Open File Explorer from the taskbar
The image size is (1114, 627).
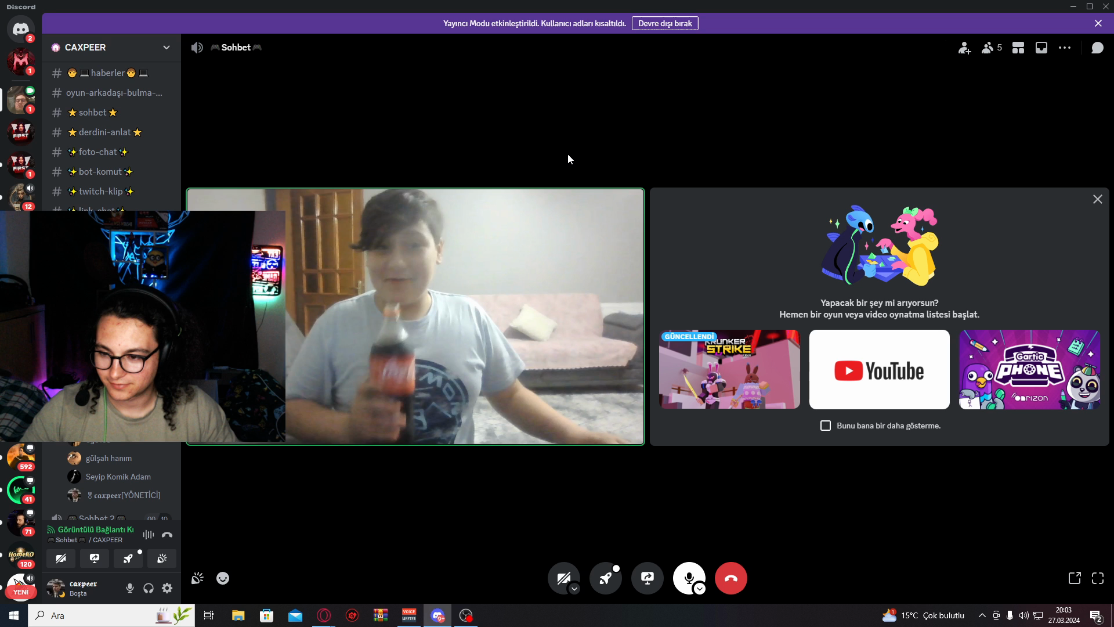click(x=238, y=615)
